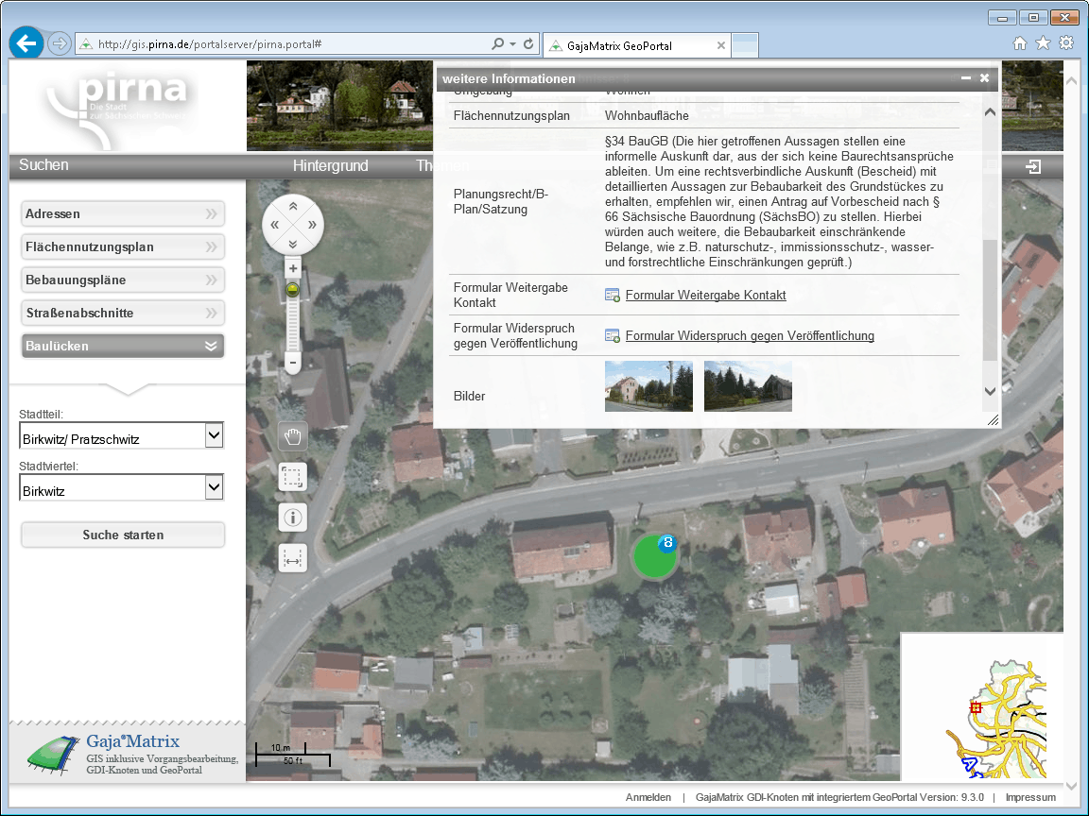Open the Hintergrund menu
This screenshot has height=816, width=1089.
[x=330, y=166]
